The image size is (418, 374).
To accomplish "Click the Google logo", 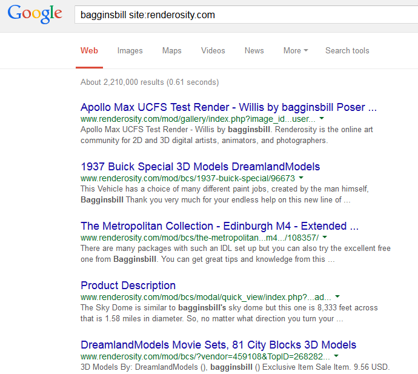I will click(x=35, y=14).
